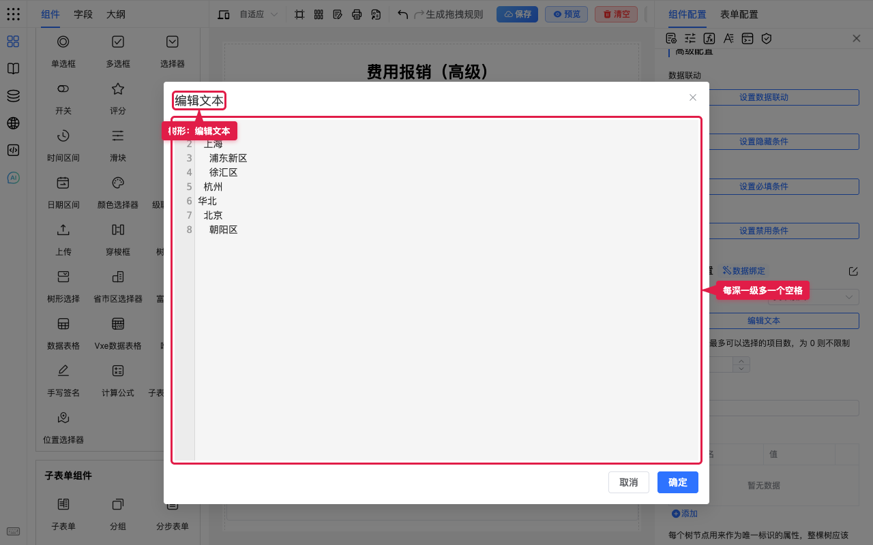Image resolution: width=873 pixels, height=545 pixels.
Task: Select the 计算公式 component
Action: pos(118,380)
